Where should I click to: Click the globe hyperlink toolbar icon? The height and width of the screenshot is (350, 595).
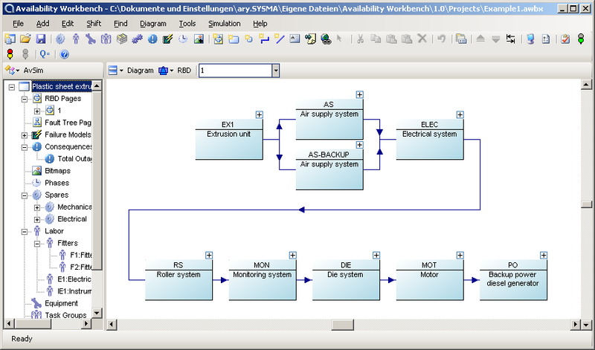[x=326, y=39]
